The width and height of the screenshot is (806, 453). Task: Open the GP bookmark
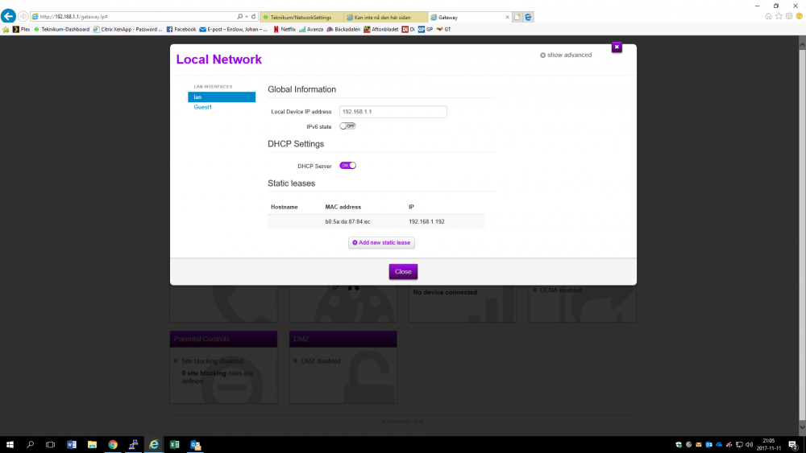(426, 29)
